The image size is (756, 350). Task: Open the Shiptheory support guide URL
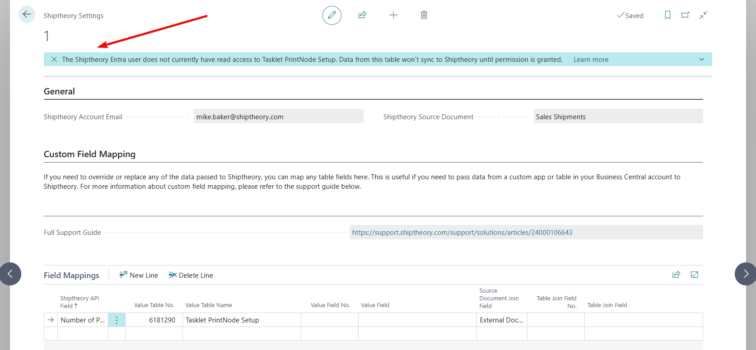(x=462, y=233)
